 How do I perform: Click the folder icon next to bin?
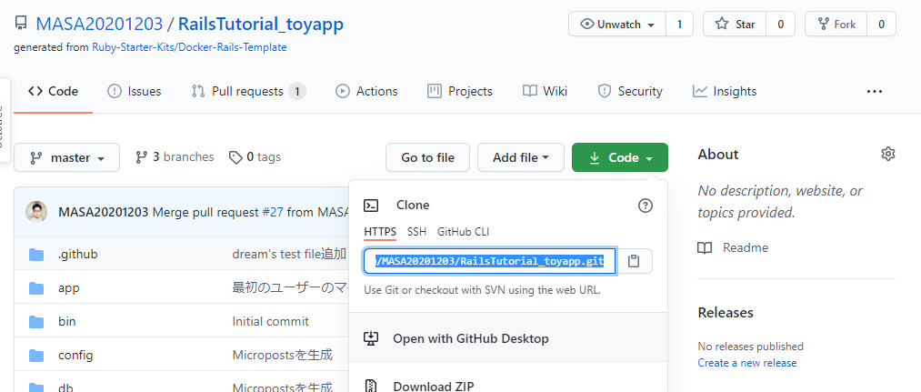click(36, 321)
